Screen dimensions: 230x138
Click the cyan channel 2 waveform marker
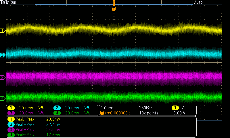click(x=3, y=55)
